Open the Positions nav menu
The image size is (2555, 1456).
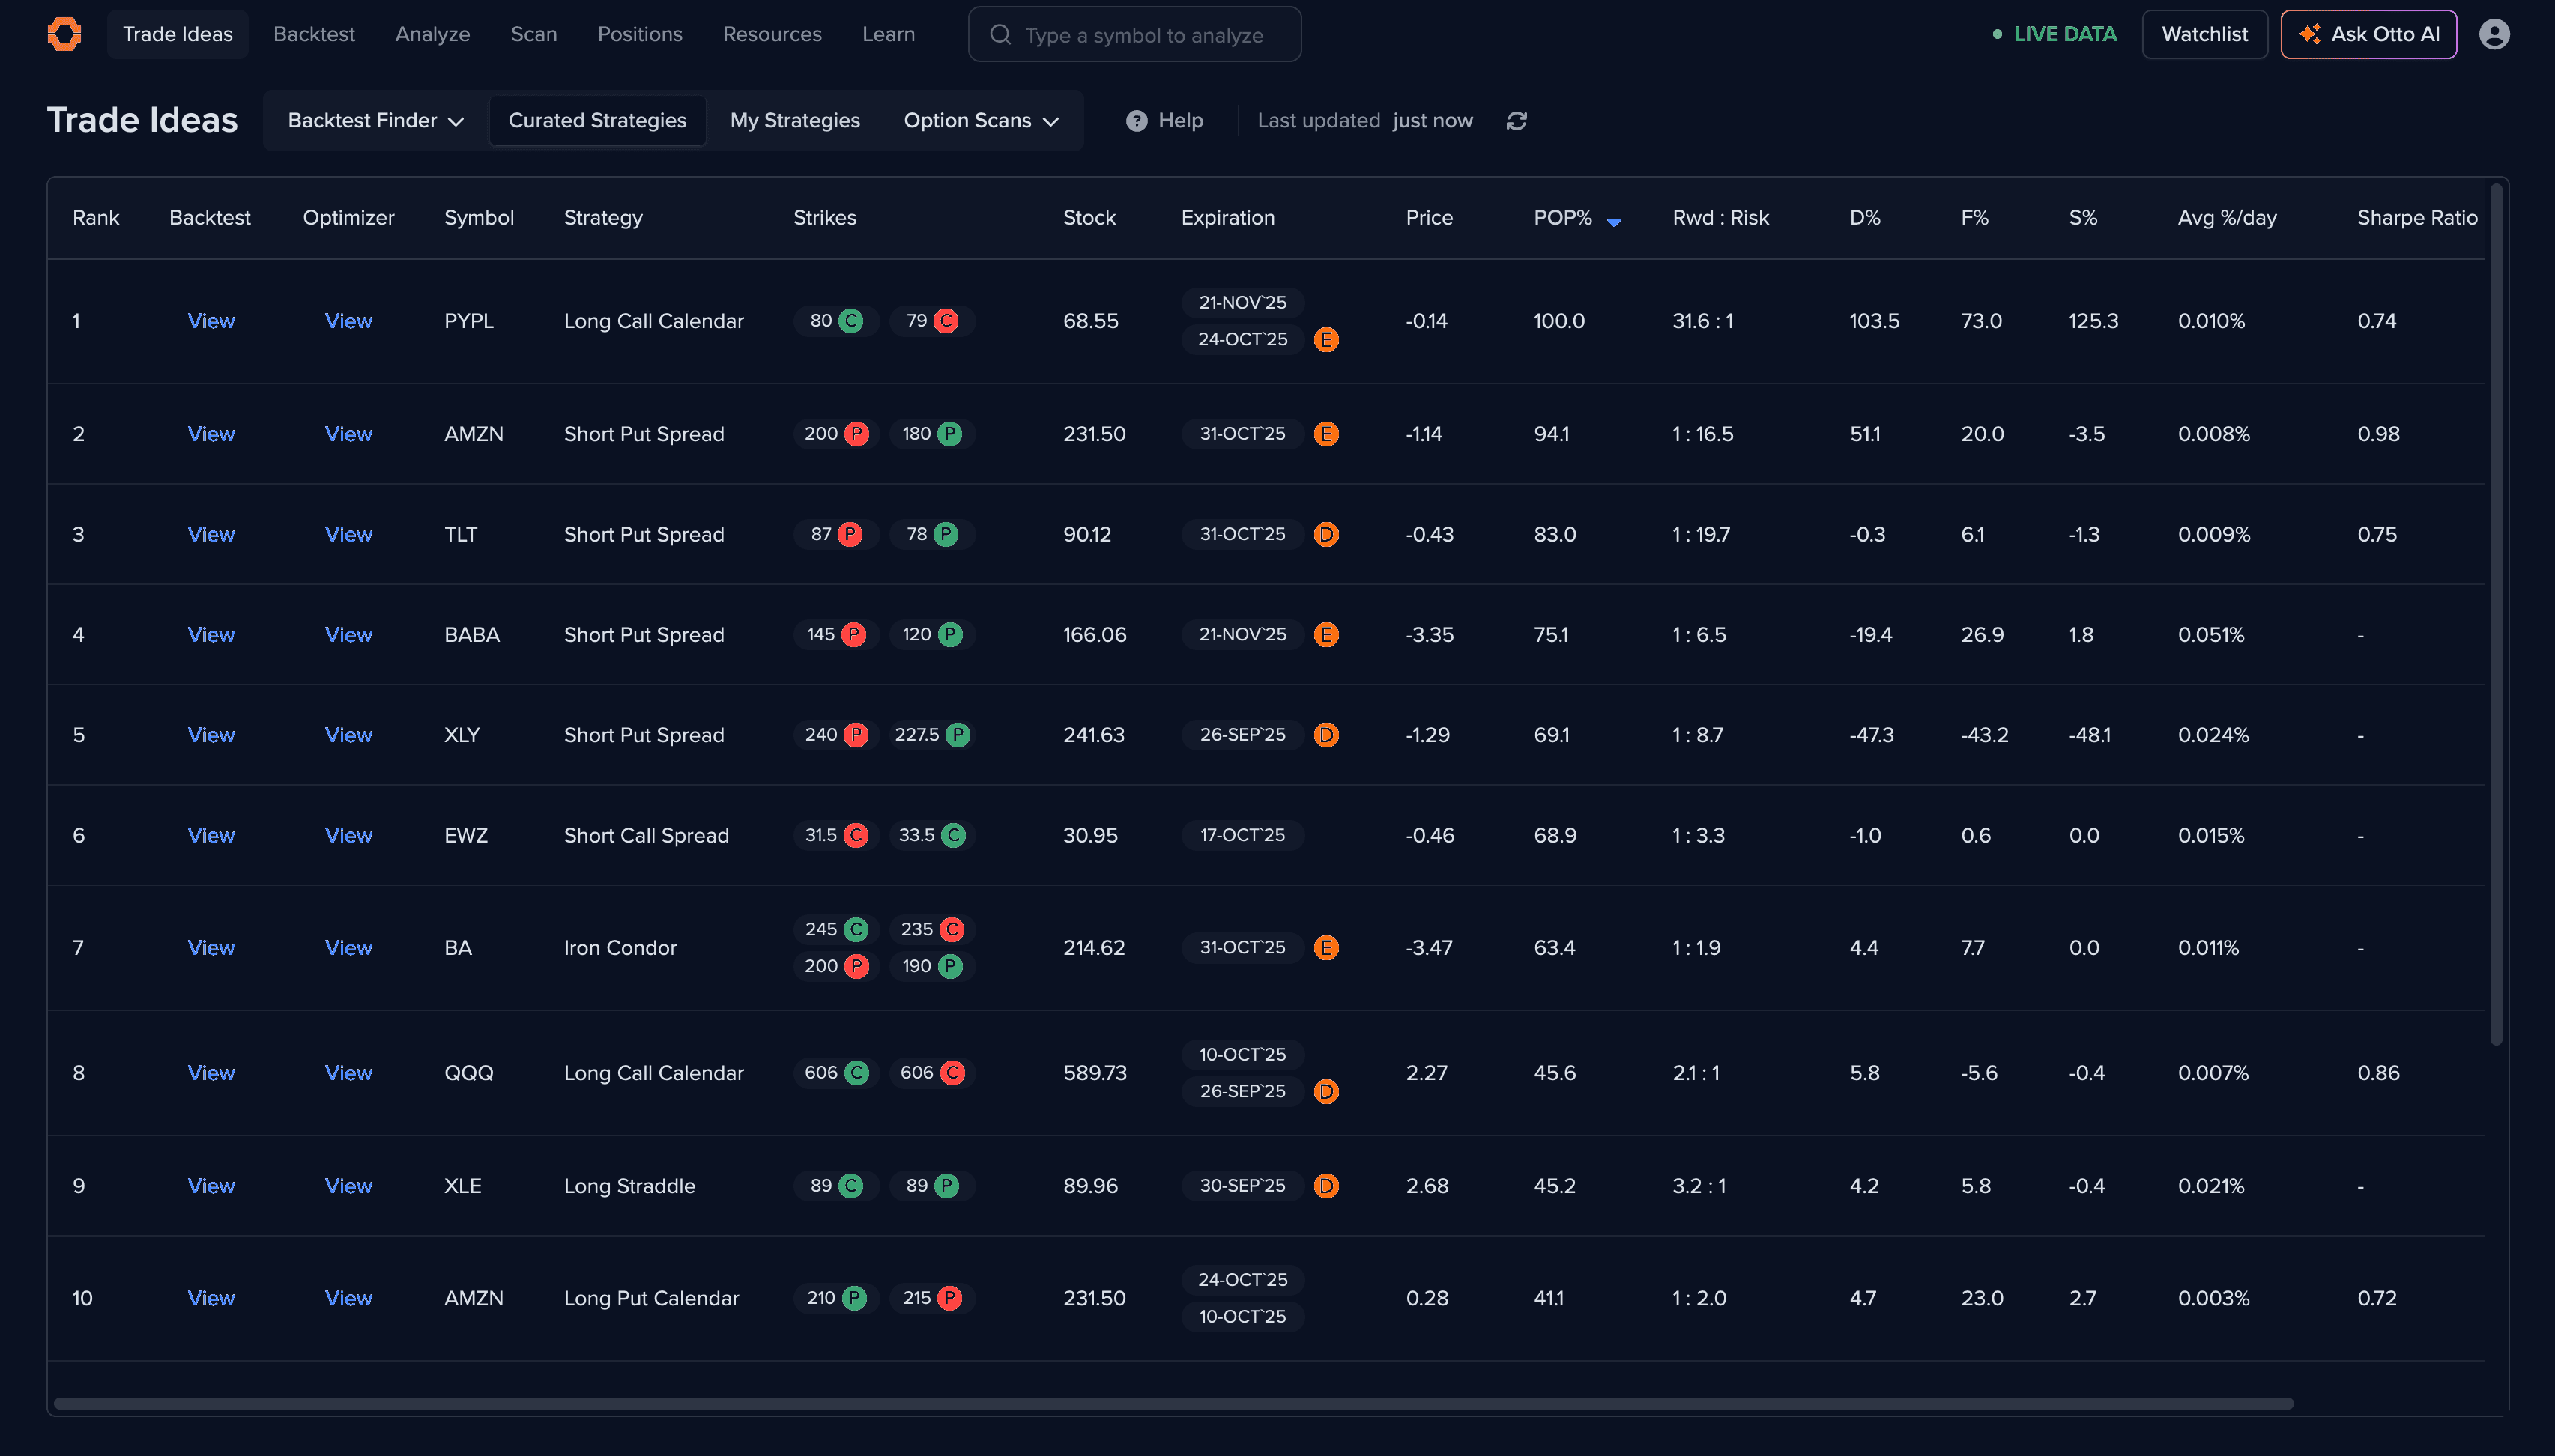point(641,34)
